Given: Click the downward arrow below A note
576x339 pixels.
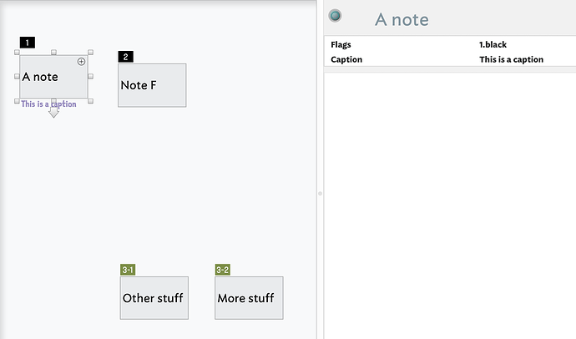Looking at the screenshot, I should click(54, 113).
